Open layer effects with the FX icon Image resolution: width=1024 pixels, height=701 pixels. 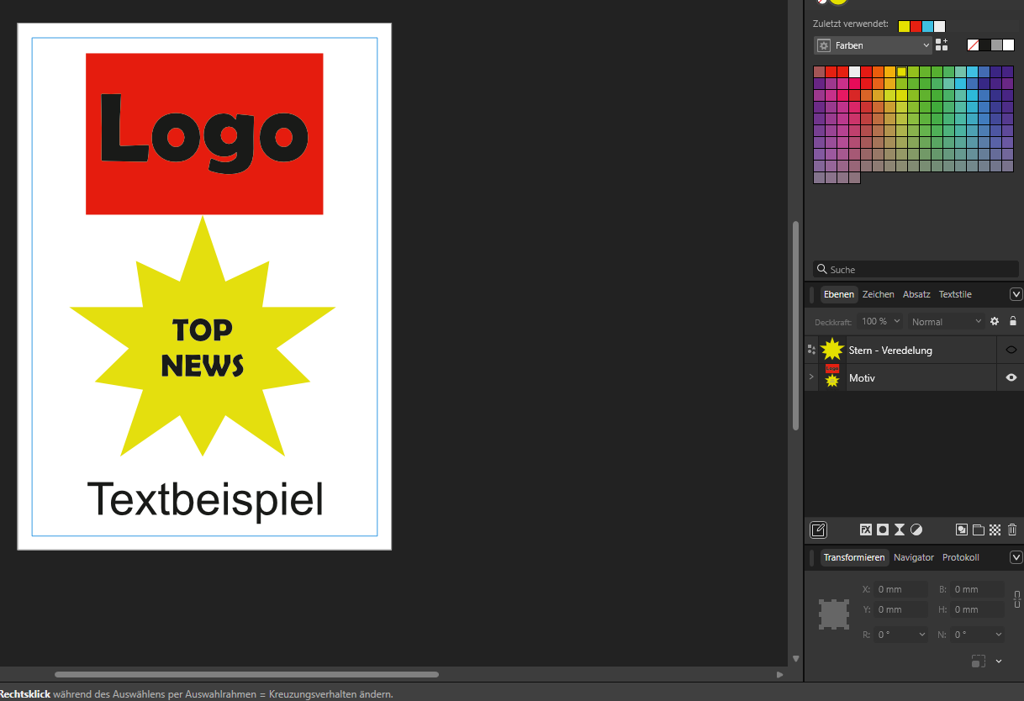coord(865,530)
